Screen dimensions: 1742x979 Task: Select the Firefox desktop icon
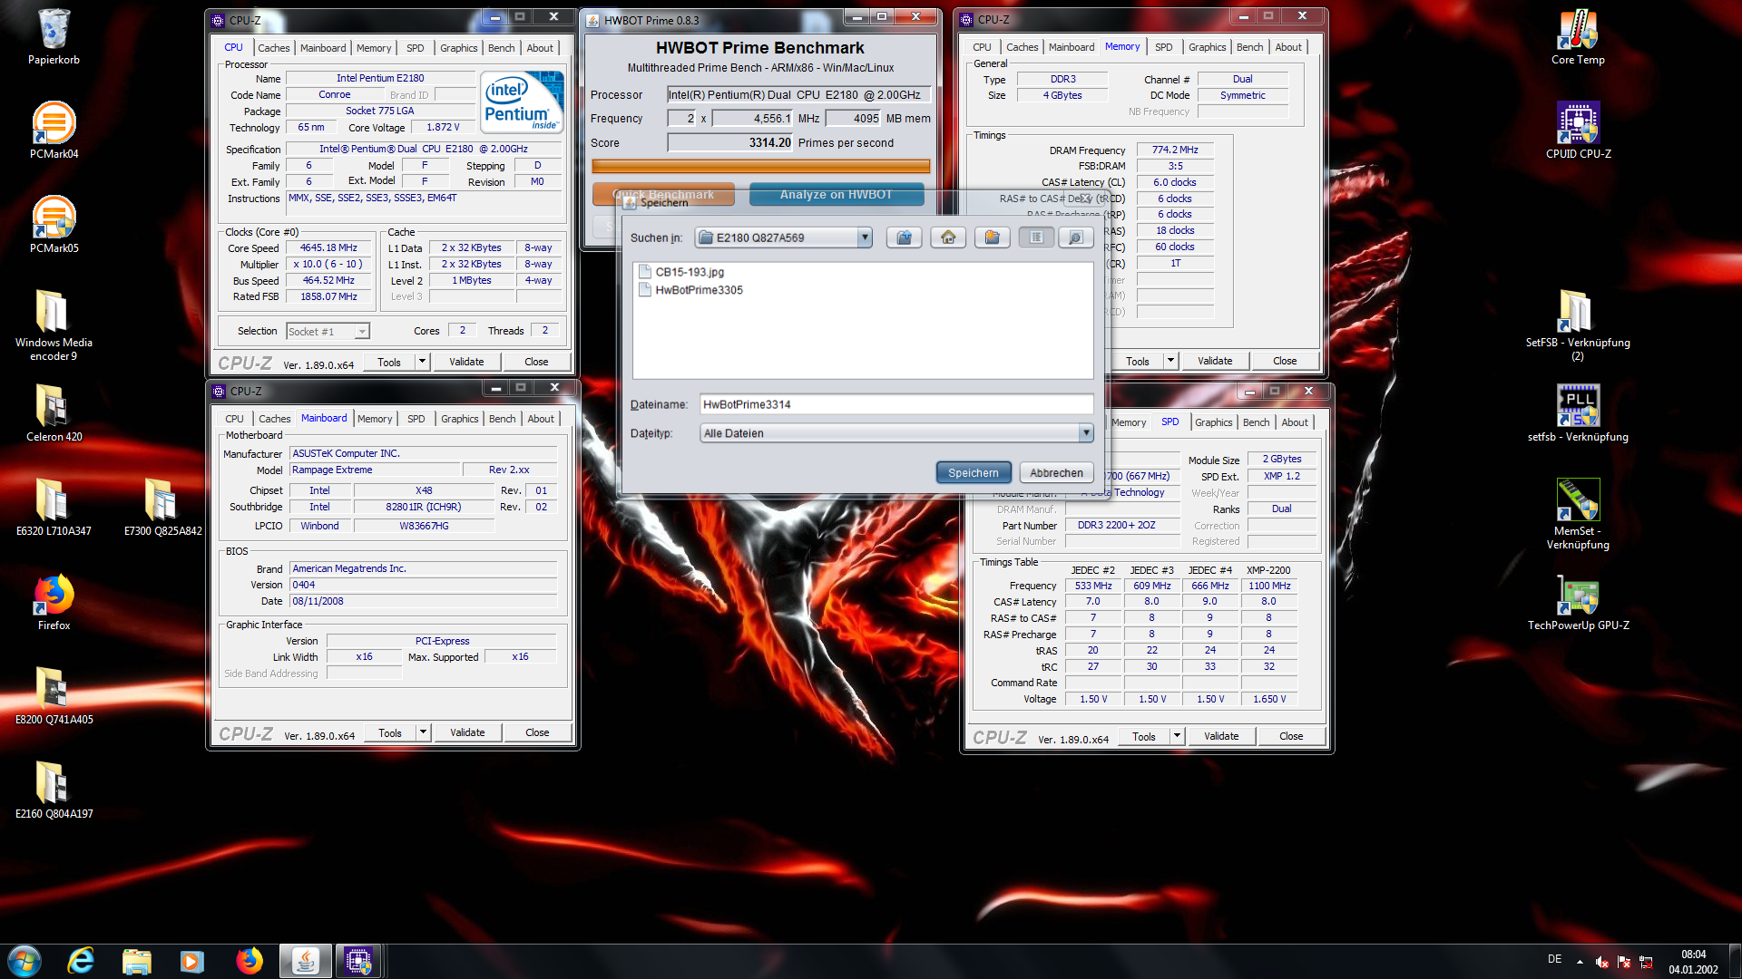54,602
